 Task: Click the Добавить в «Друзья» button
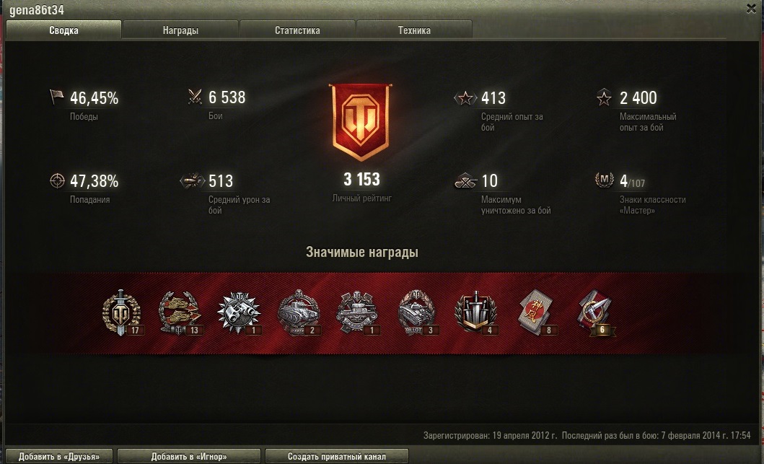[x=59, y=457]
